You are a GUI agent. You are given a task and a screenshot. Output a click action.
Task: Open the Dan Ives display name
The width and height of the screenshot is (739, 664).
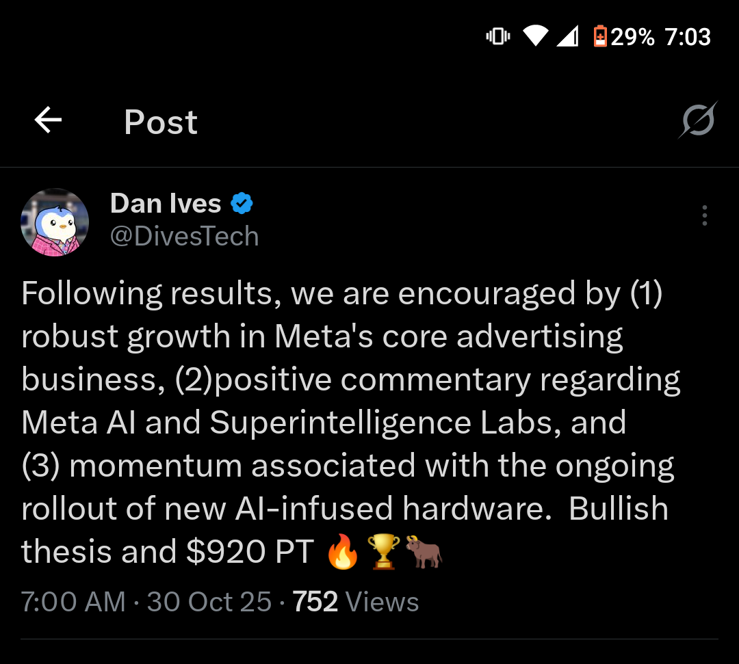click(x=166, y=204)
